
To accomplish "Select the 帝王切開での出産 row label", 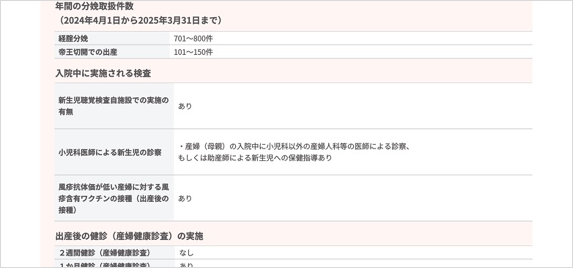I will pos(88,52).
